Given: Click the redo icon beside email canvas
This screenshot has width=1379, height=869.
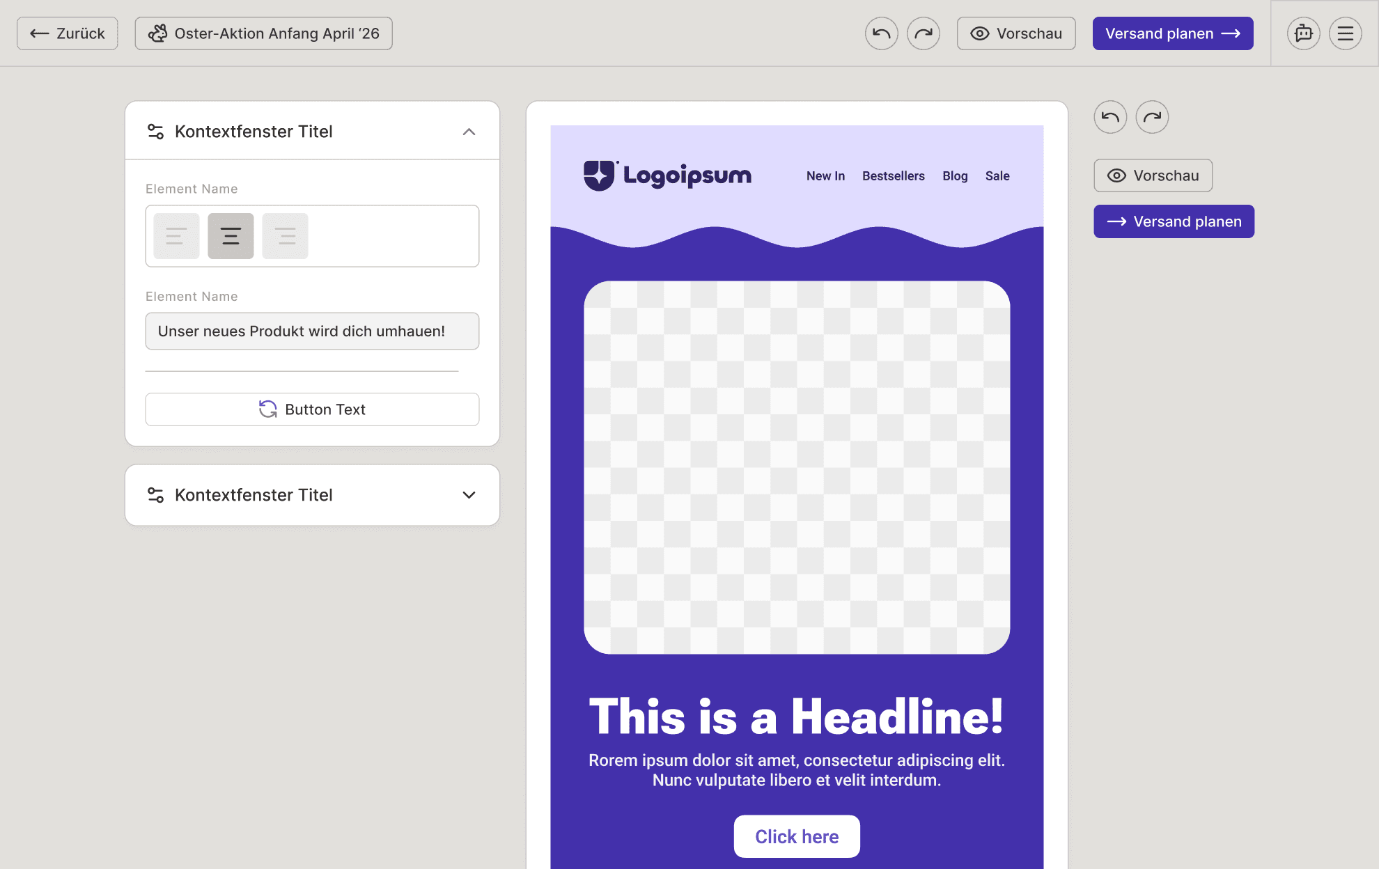Looking at the screenshot, I should [x=1152, y=117].
